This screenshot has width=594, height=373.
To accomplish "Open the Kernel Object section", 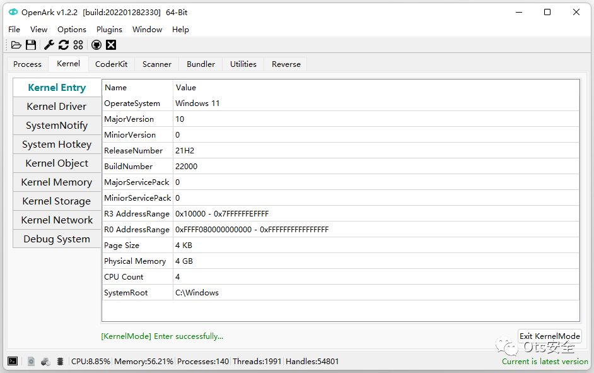I will [57, 163].
